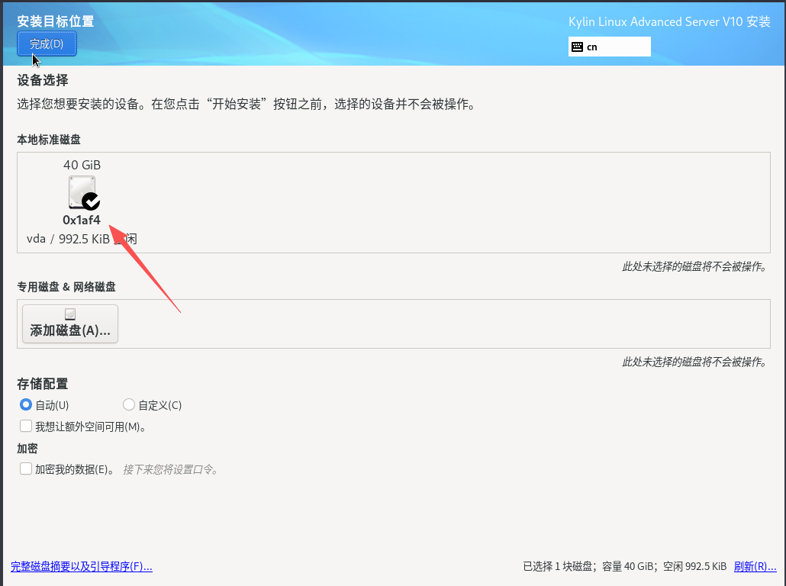Click the layout box showing cn text
Viewport: 786px width, 586px height.
610,47
